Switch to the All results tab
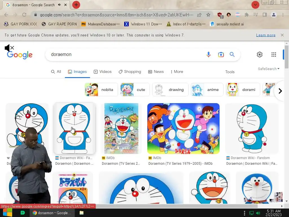Screen dimensions: 289x217 [56, 71]
